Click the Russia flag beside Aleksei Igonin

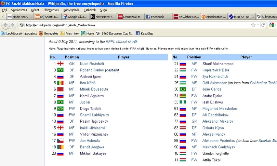point(60,77)
